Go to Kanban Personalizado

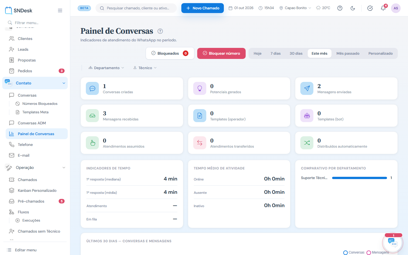[37, 190]
